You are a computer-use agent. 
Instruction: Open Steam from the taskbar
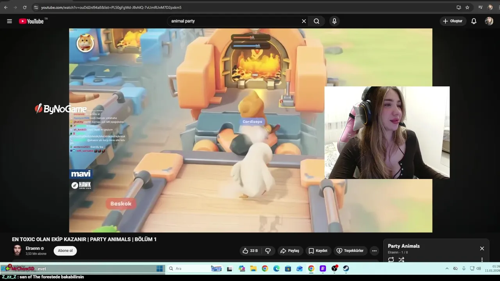point(346,269)
